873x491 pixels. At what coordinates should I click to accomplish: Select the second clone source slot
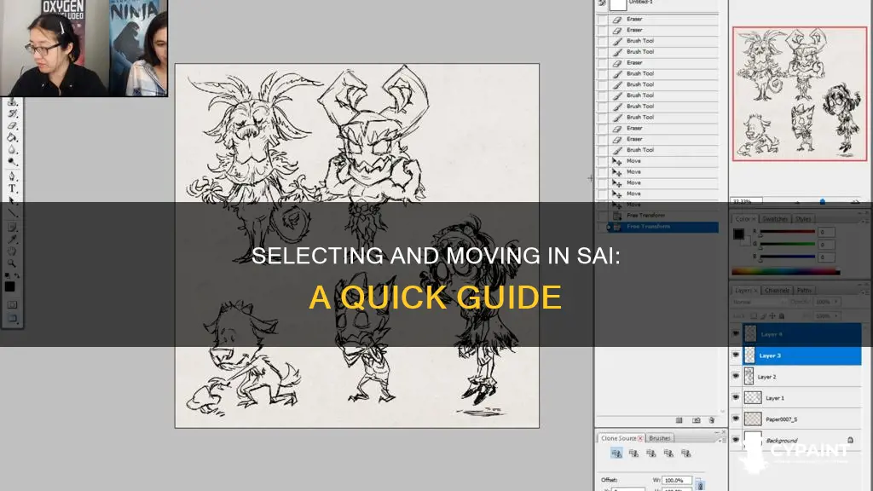(633, 453)
